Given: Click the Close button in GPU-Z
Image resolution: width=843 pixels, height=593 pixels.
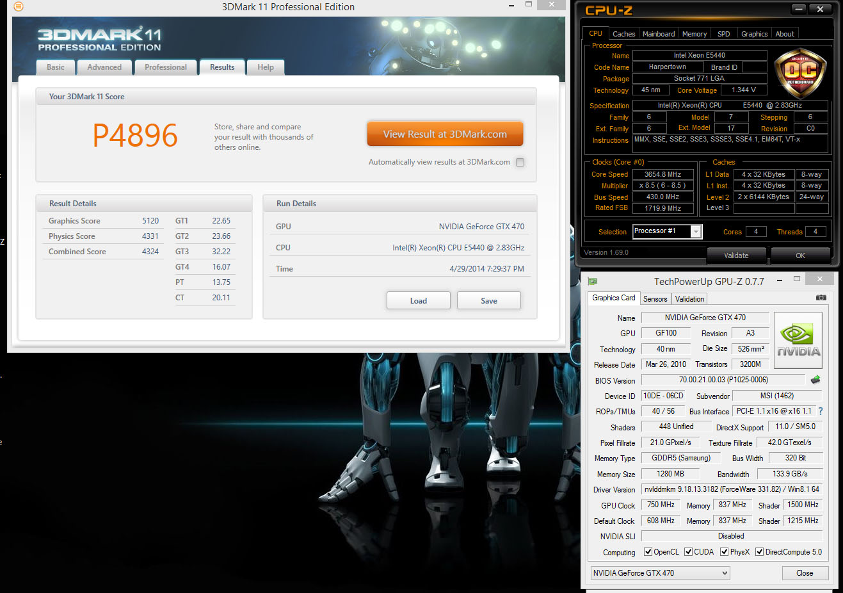Looking at the screenshot, I should 805,573.
